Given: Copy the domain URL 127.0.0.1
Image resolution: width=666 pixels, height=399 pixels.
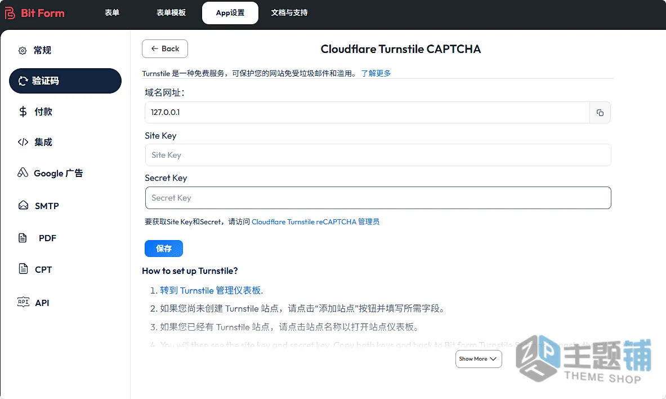Looking at the screenshot, I should [600, 113].
